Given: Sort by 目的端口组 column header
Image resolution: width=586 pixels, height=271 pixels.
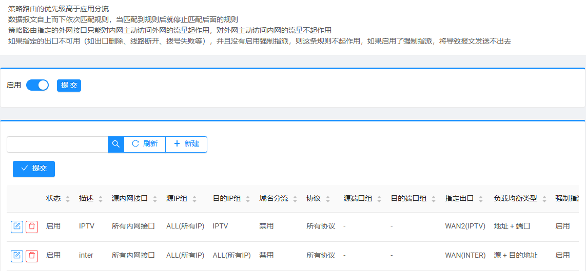Looking at the screenshot, I should (414, 199).
